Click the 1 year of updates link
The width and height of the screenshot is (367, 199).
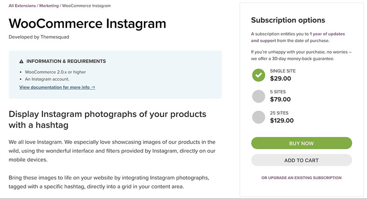click(x=327, y=34)
